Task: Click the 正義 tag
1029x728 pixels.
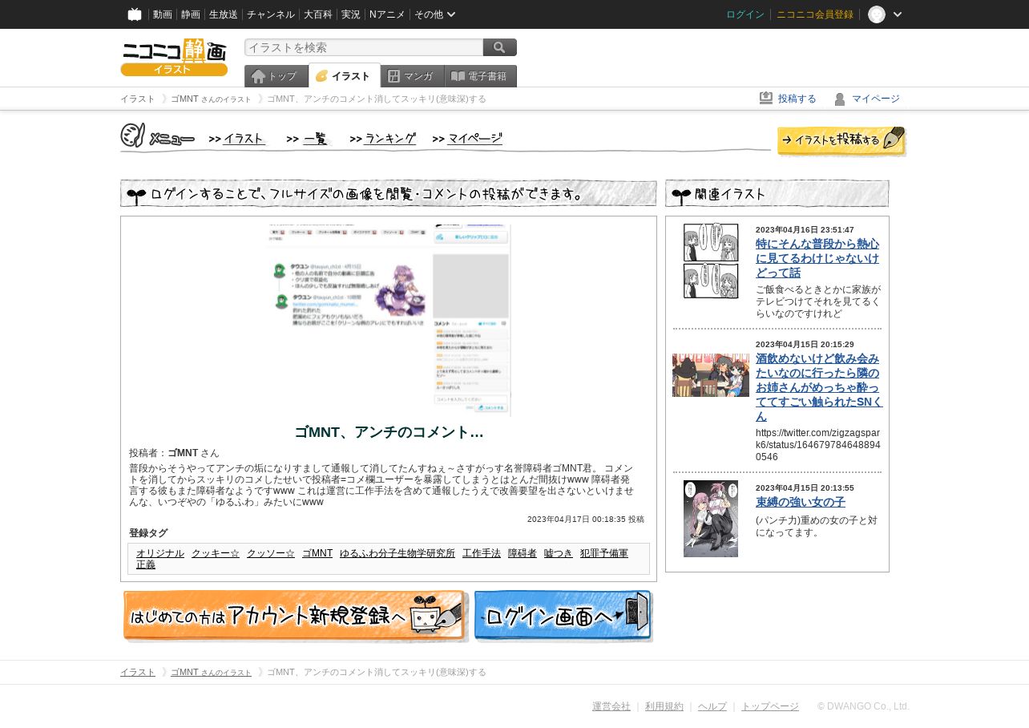Action: (x=146, y=564)
